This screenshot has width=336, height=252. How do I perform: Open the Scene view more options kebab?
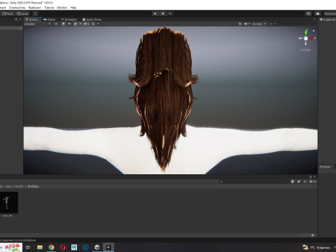314,20
